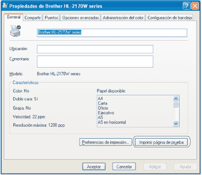The width and height of the screenshot is (202, 175).
Task: Open the Puertos tab
Action: tap(51, 17)
